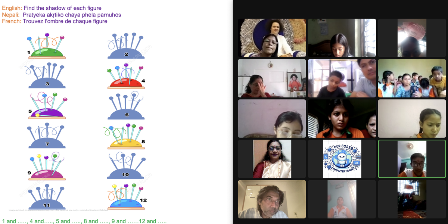Viewport: 448px width, 224px height.
Task: Click the shadow pincushion labeled 7
Action: pyautogui.click(x=47, y=137)
